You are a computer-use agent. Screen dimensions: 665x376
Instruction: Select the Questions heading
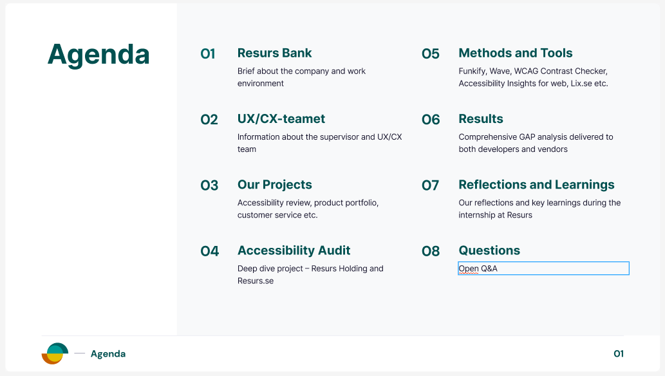tap(489, 250)
